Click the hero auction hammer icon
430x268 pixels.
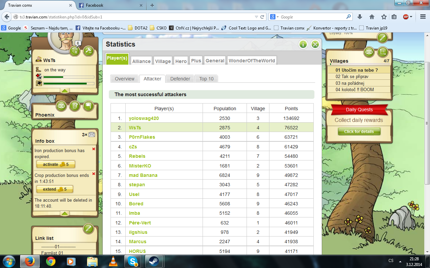click(x=88, y=51)
